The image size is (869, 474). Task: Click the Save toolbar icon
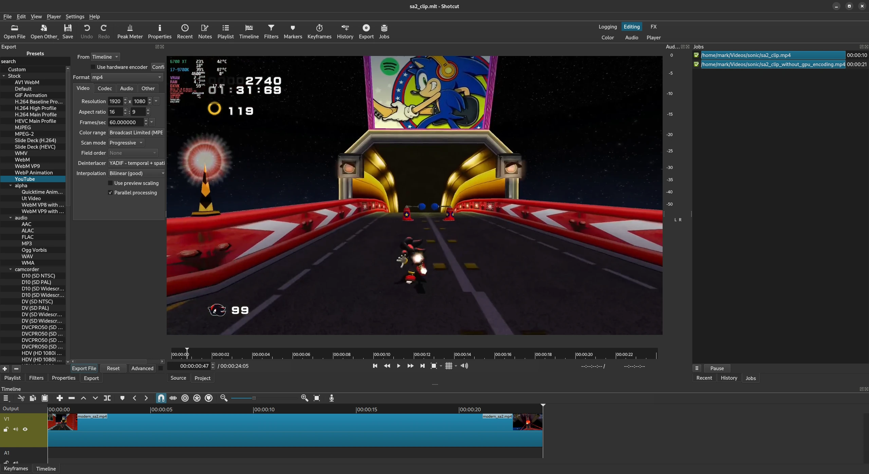point(68,32)
